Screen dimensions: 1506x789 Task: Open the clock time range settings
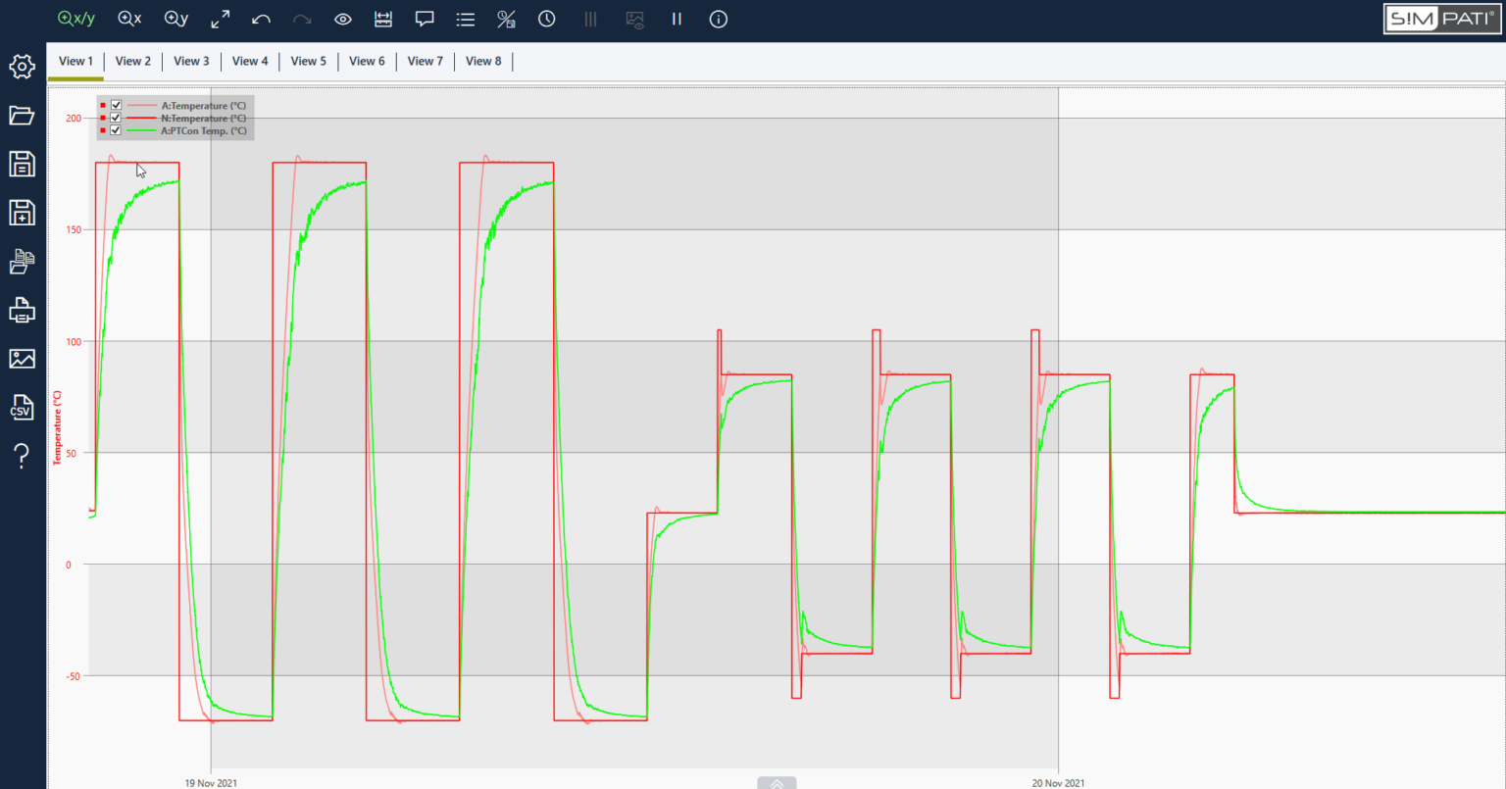(547, 19)
